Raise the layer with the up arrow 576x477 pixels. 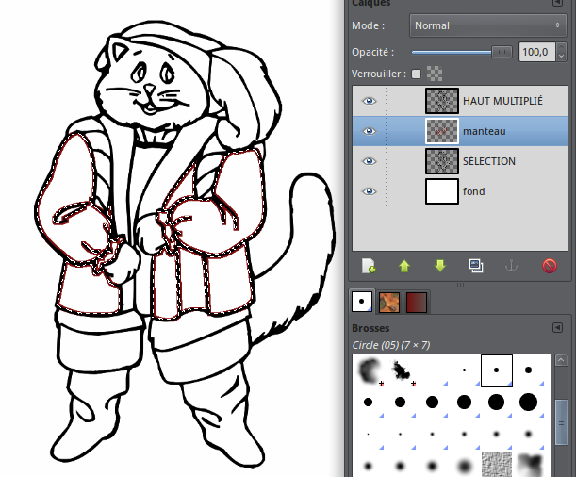point(404,266)
